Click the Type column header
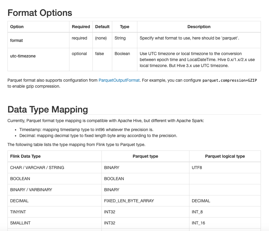The image size is (269, 231). [124, 27]
